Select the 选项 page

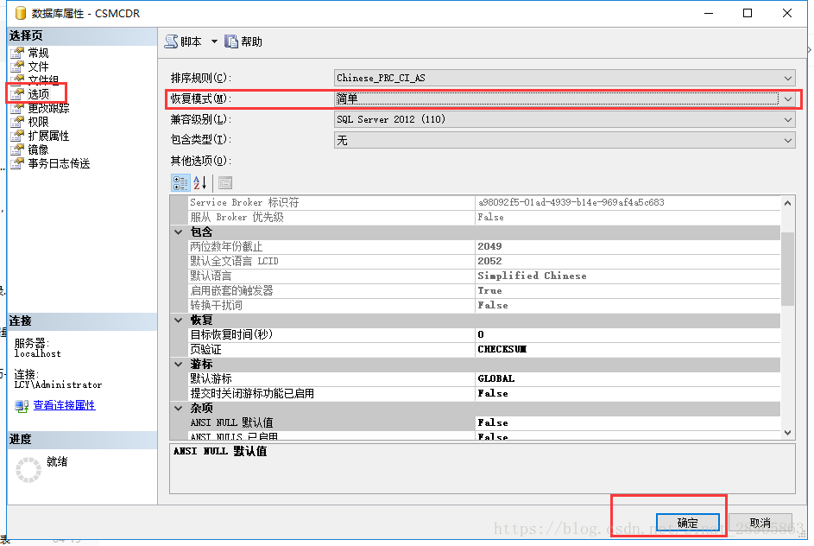pos(38,94)
